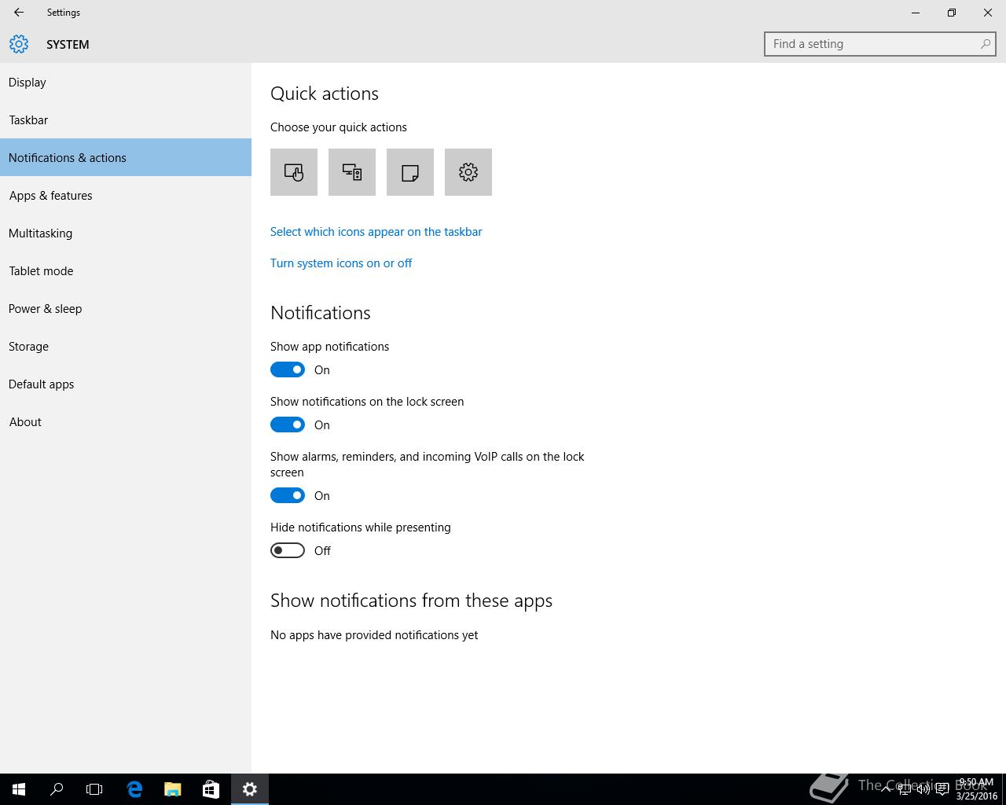Viewport: 1006px width, 805px height.
Task: Go to Power & sleep settings
Action: pyautogui.click(x=46, y=309)
